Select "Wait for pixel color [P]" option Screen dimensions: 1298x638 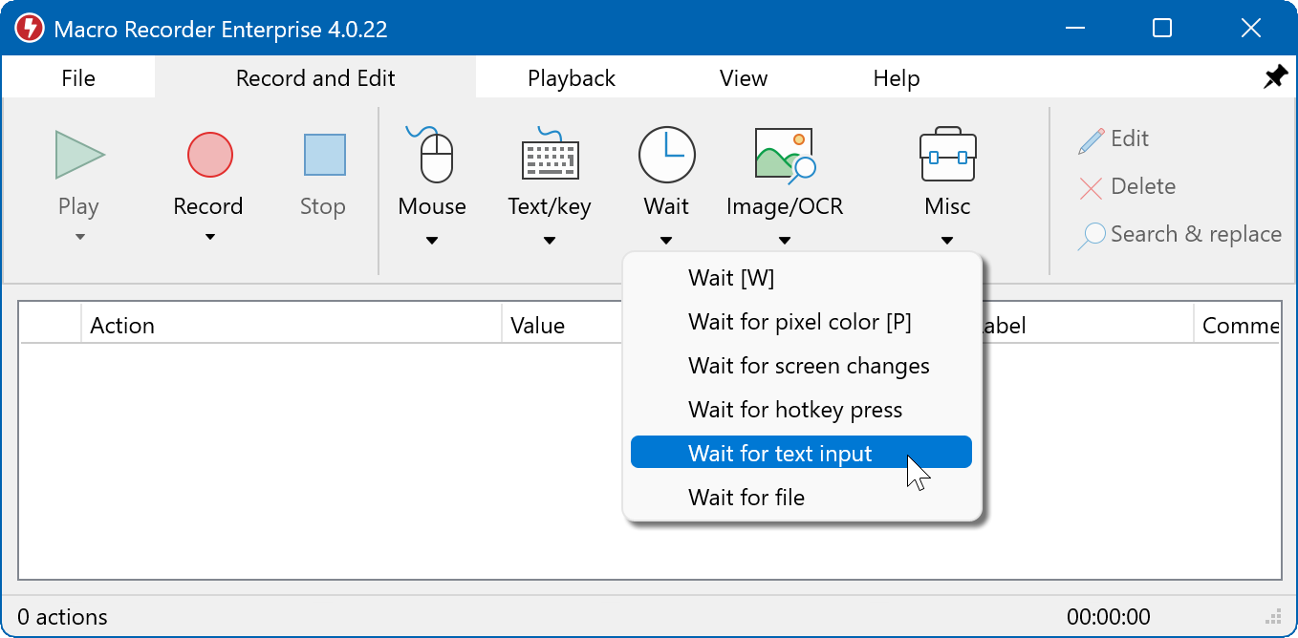[x=800, y=322]
